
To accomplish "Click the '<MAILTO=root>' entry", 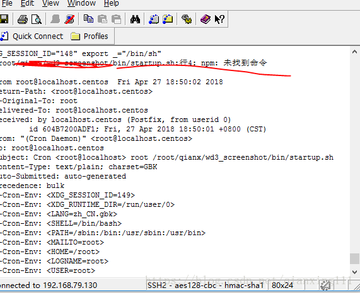I will (75, 242).
